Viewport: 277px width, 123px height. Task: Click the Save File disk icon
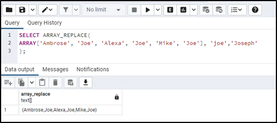(x=22, y=10)
